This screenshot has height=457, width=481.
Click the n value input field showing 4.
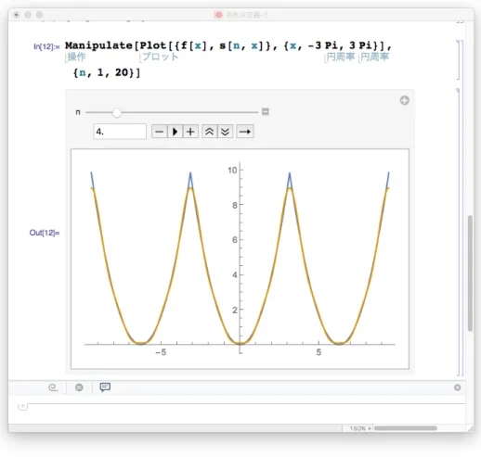(x=120, y=132)
